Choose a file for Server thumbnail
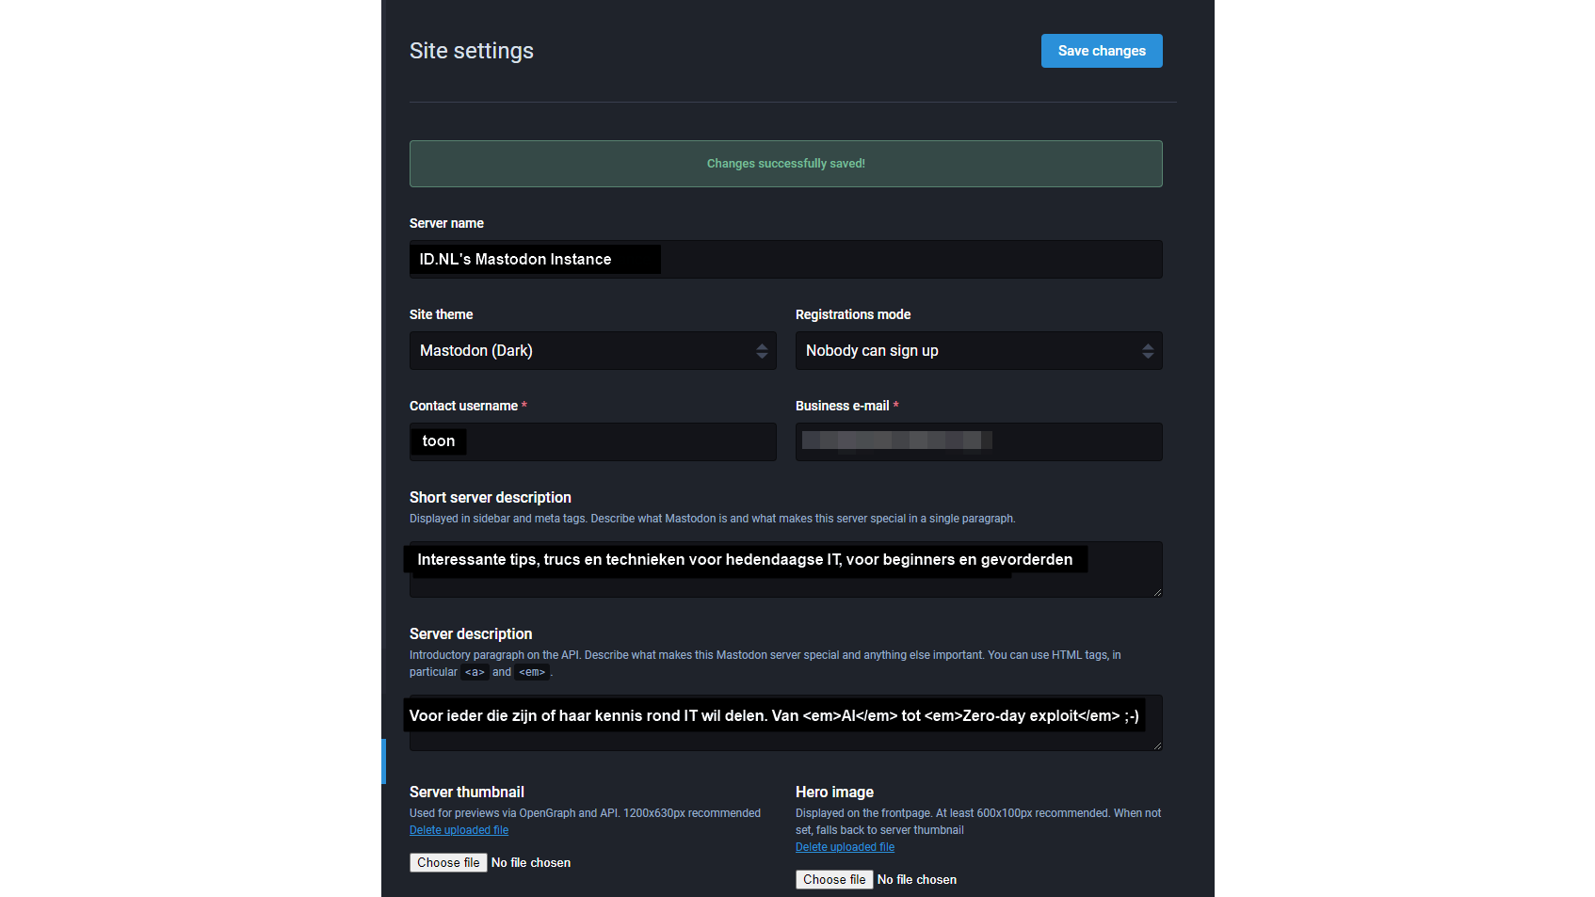Screen dimensions: 1595x897 [448, 863]
